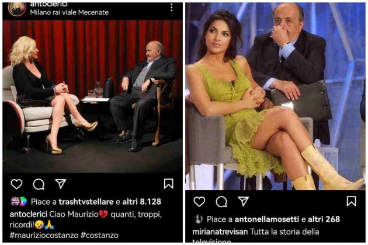
Task: Open the #costanzo hashtag
Action: click(x=99, y=235)
